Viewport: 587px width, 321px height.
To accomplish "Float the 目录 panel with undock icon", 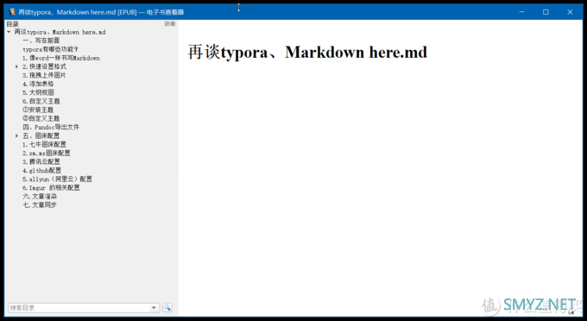I will [167, 23].
